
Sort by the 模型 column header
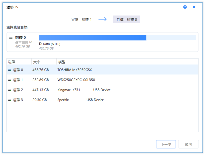[x=127, y=61]
